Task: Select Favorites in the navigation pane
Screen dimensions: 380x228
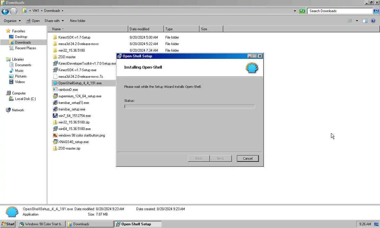Action: [18, 31]
